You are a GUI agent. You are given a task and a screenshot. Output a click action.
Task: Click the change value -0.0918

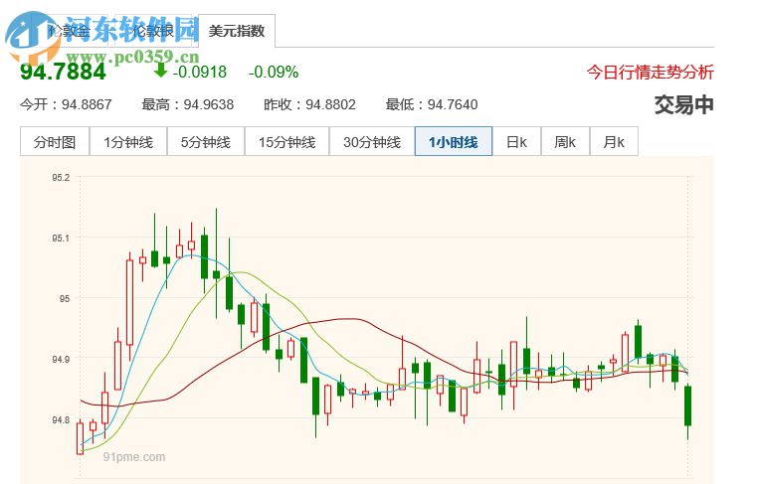coord(199,73)
